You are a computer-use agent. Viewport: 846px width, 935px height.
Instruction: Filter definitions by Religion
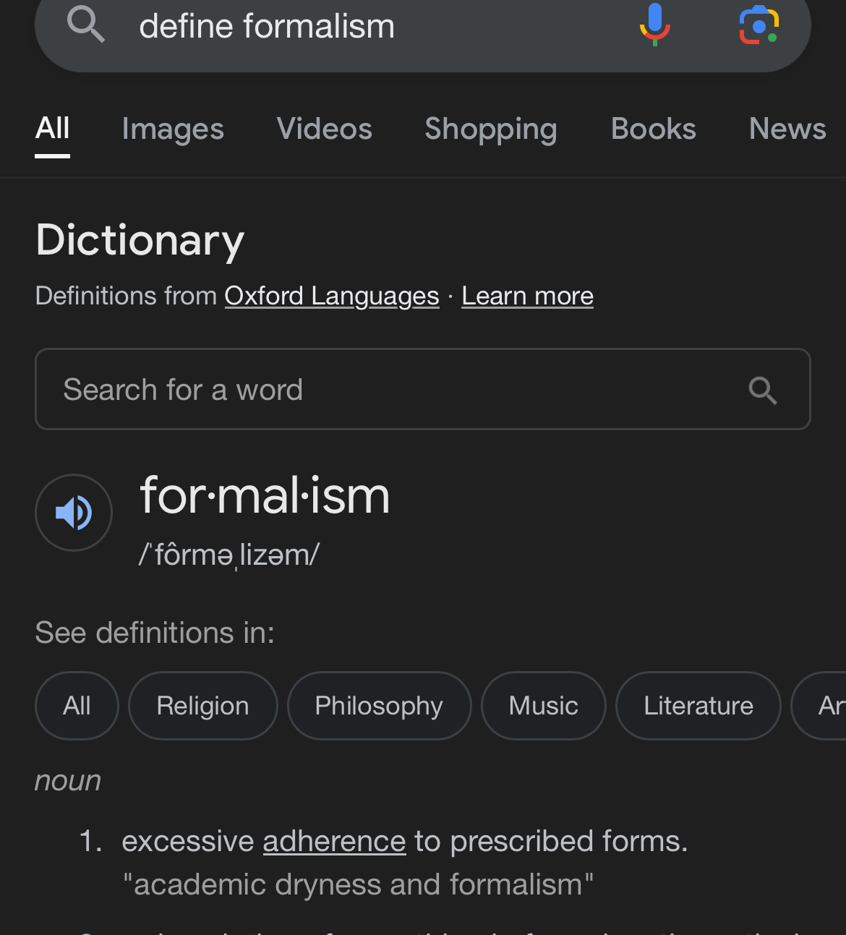coord(202,706)
